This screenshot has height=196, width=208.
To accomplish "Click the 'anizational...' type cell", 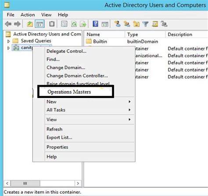I will (x=149, y=56).
